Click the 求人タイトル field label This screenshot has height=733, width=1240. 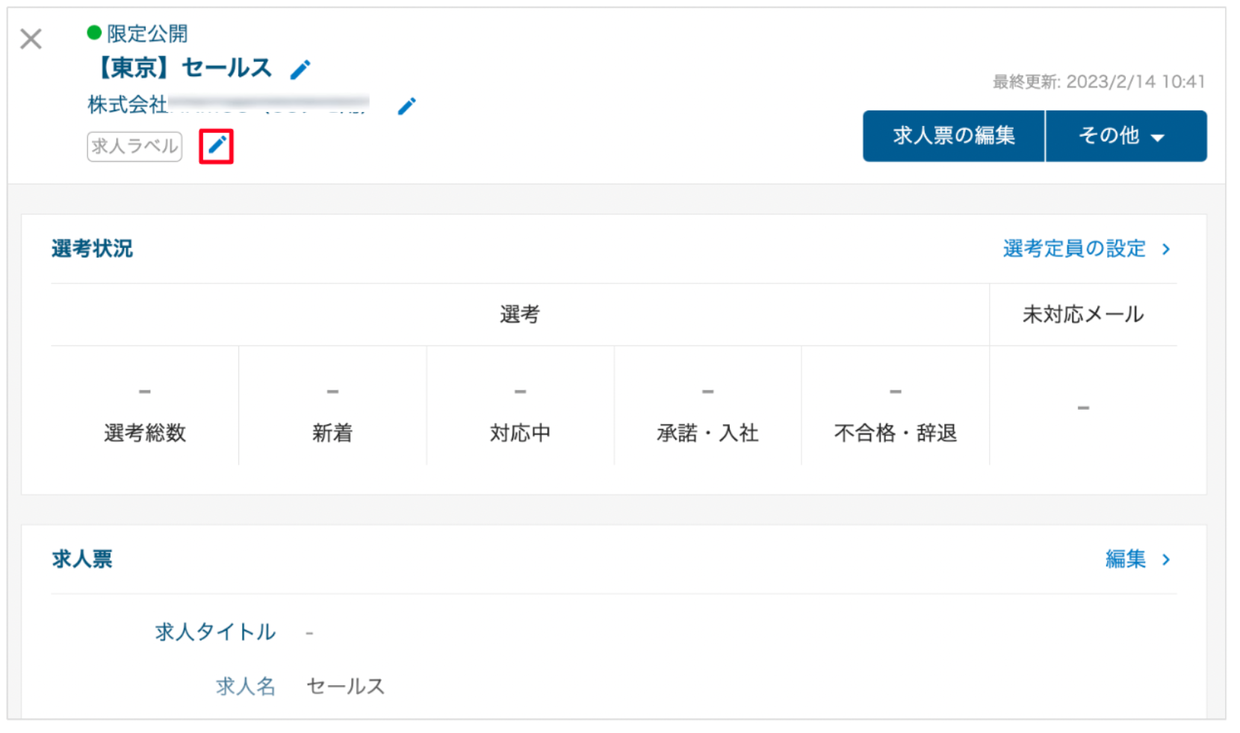pos(215,632)
